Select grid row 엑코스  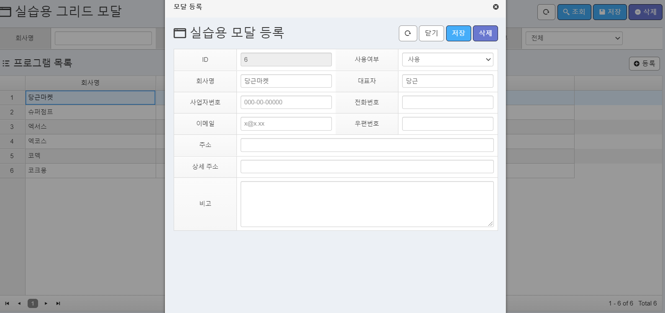tap(90, 141)
